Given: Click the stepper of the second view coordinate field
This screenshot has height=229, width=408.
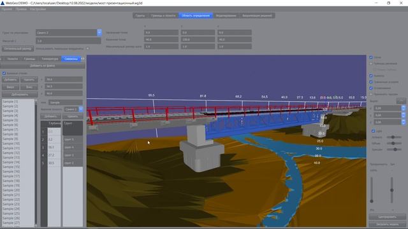Looking at the screenshot, I should tap(404, 115).
